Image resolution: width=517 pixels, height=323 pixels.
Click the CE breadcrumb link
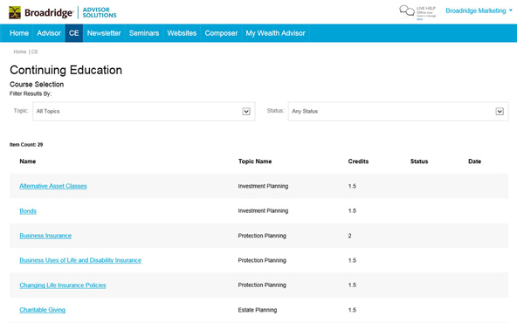(x=35, y=52)
